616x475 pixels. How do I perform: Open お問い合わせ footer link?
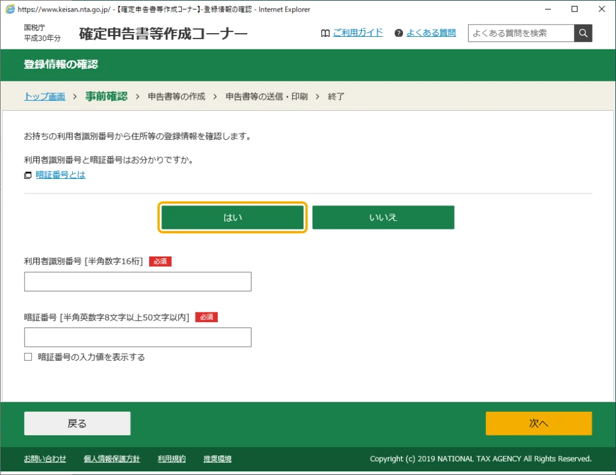click(x=45, y=459)
